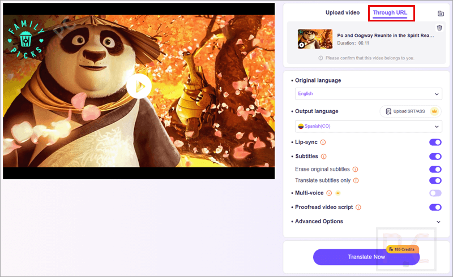Turn off Proofread video script toggle
The image size is (453, 277).
coord(435,207)
